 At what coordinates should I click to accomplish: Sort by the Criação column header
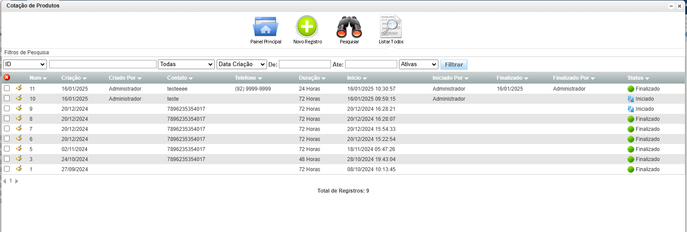(x=74, y=78)
